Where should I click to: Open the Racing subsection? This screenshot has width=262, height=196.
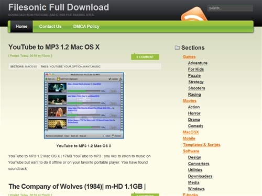click(x=194, y=95)
